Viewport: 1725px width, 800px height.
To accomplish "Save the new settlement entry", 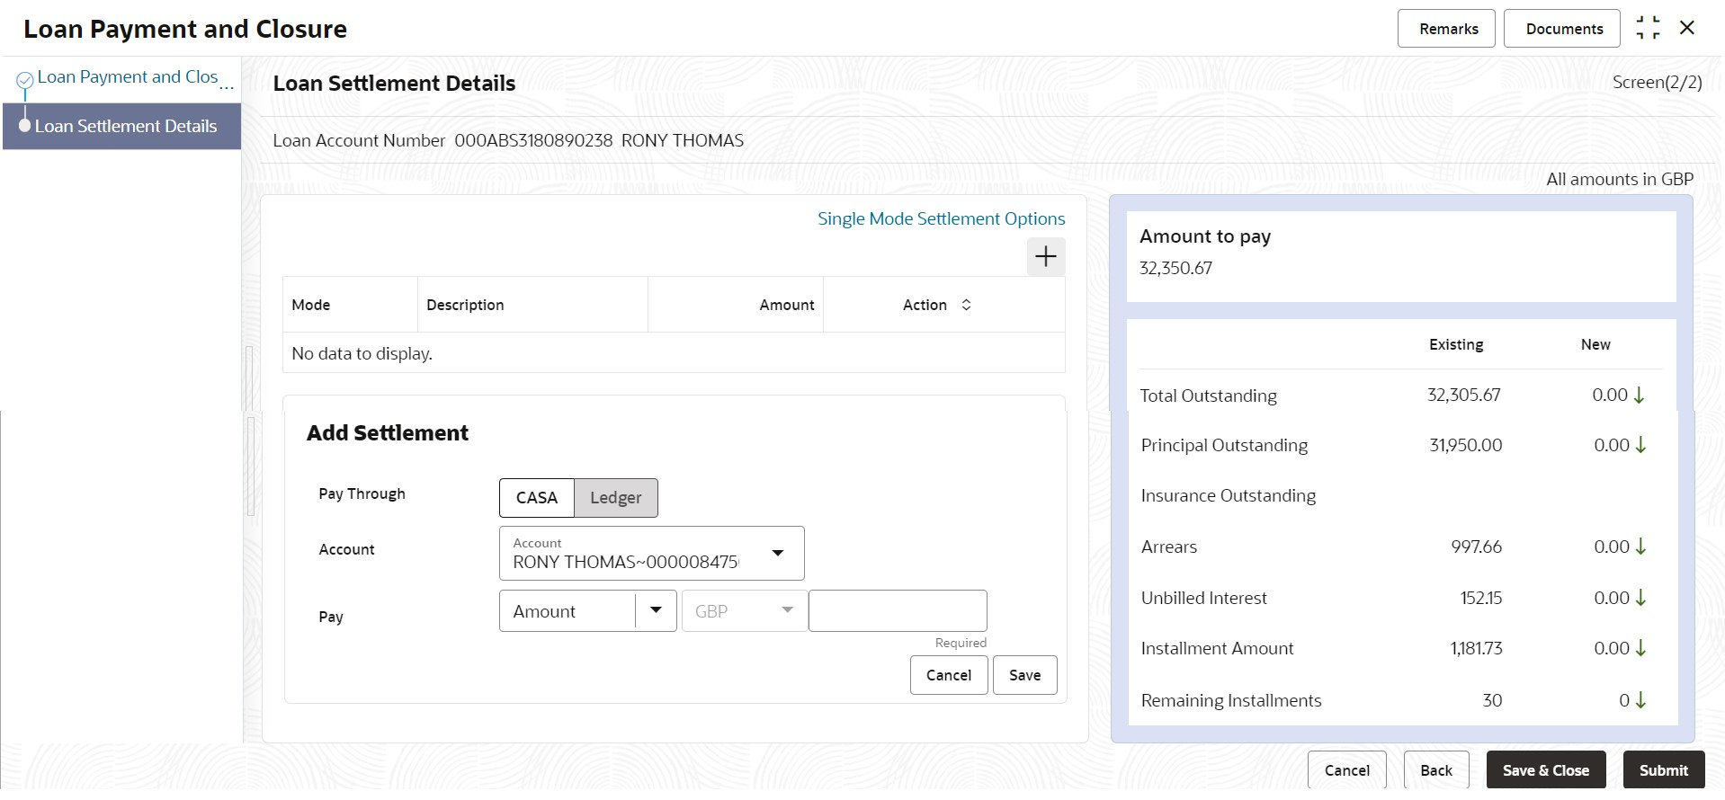I will point(1024,675).
